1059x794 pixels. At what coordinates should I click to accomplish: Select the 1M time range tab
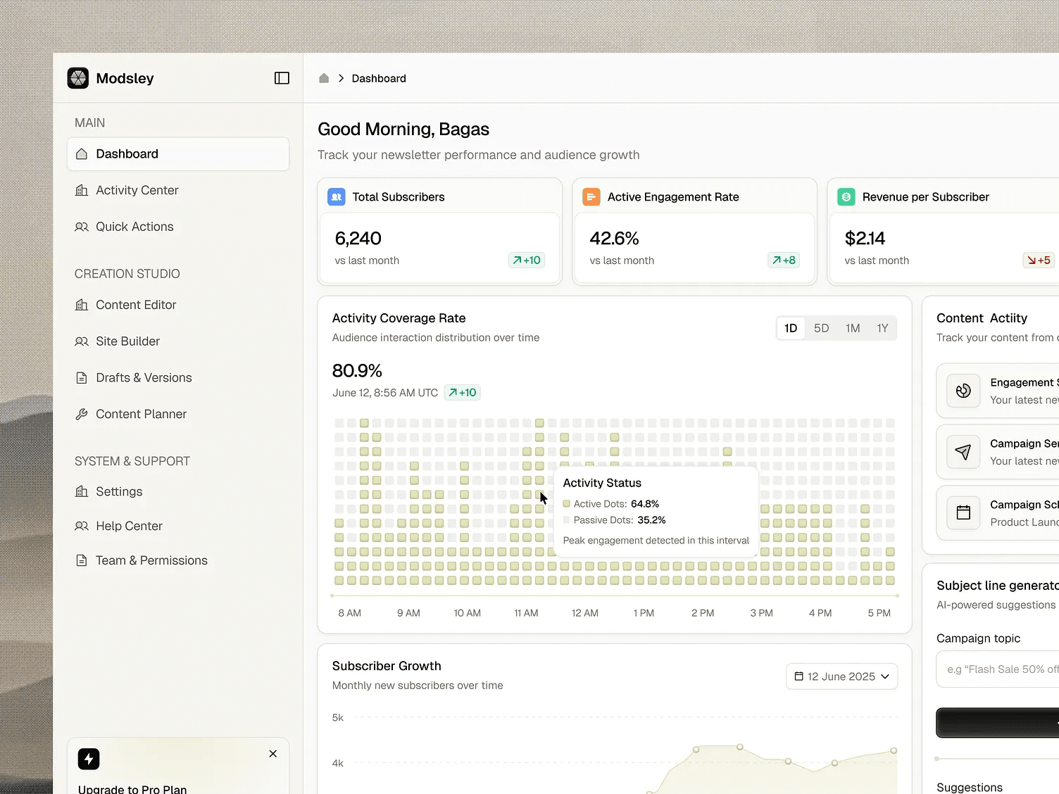coord(853,328)
